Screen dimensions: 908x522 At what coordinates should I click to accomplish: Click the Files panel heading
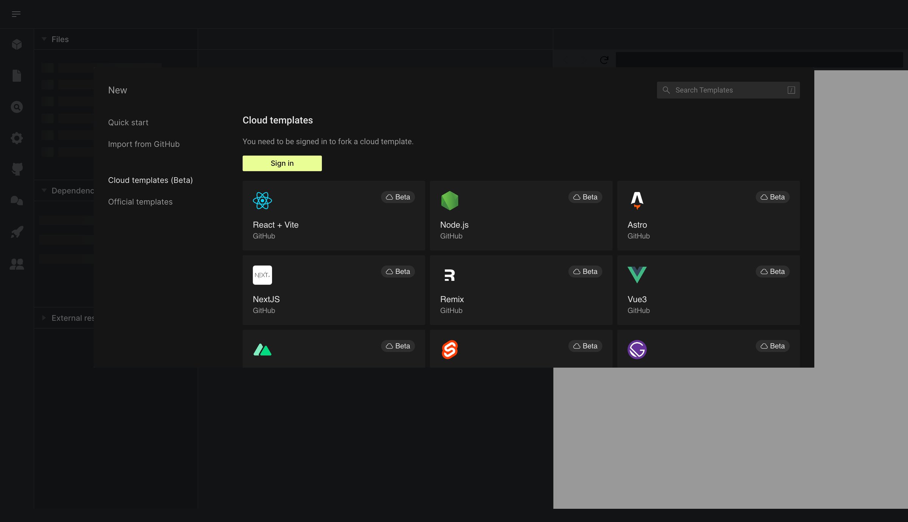(60, 39)
